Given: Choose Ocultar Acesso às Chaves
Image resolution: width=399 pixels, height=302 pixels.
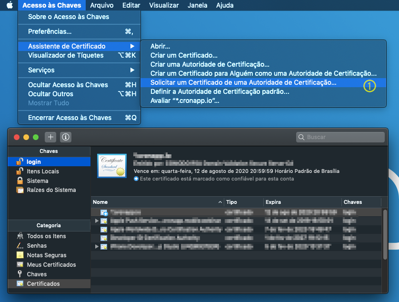Looking at the screenshot, I should pos(80,85).
